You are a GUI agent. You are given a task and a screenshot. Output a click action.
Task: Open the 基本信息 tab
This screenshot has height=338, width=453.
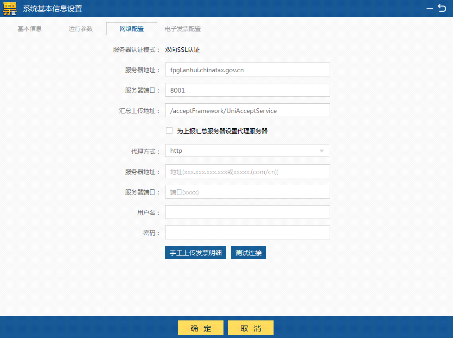coord(30,29)
